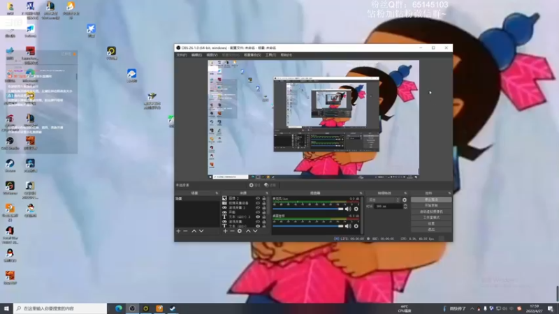Open source 属性 button above the docks
The image size is (559, 314).
click(254, 185)
